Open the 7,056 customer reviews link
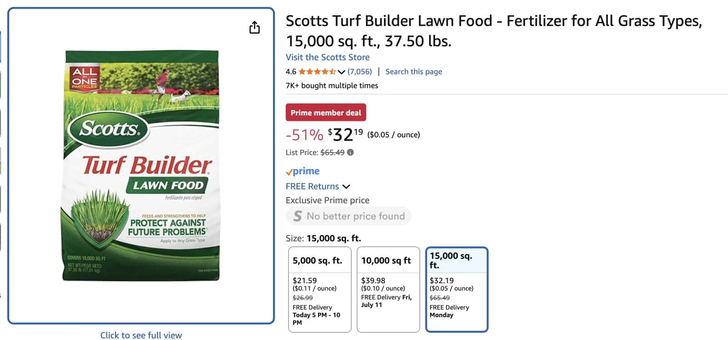Image resolution: width=728 pixels, height=340 pixels. [x=359, y=72]
